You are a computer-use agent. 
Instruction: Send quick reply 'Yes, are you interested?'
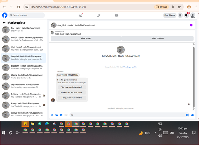(72, 87)
